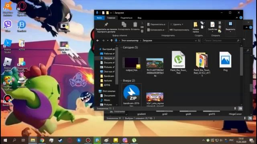The width and height of the screenshot is (257, 144).
Task: Open the Файл (File) menu tab
Action: (99, 18)
